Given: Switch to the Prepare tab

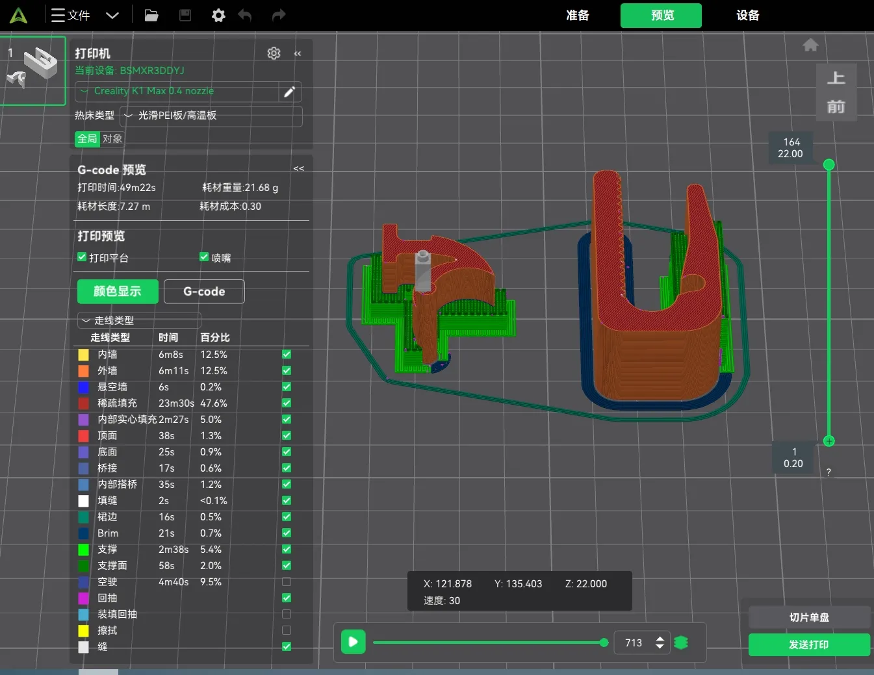Looking at the screenshot, I should pos(578,16).
